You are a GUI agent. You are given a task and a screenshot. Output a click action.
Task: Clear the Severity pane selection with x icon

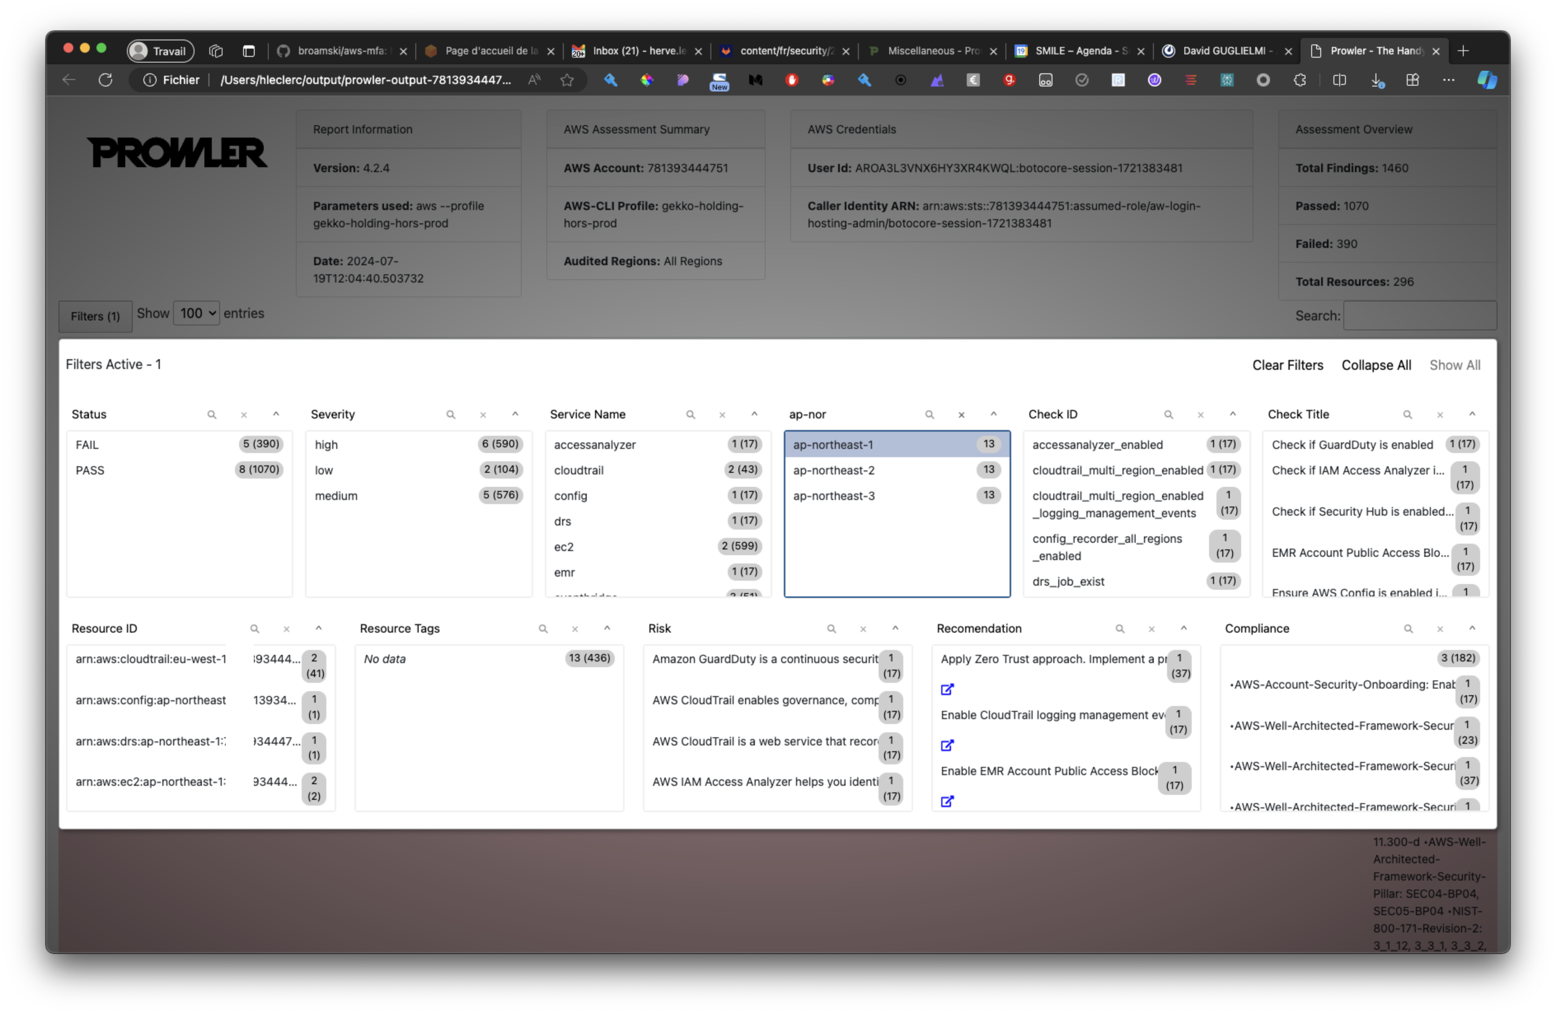(x=483, y=415)
